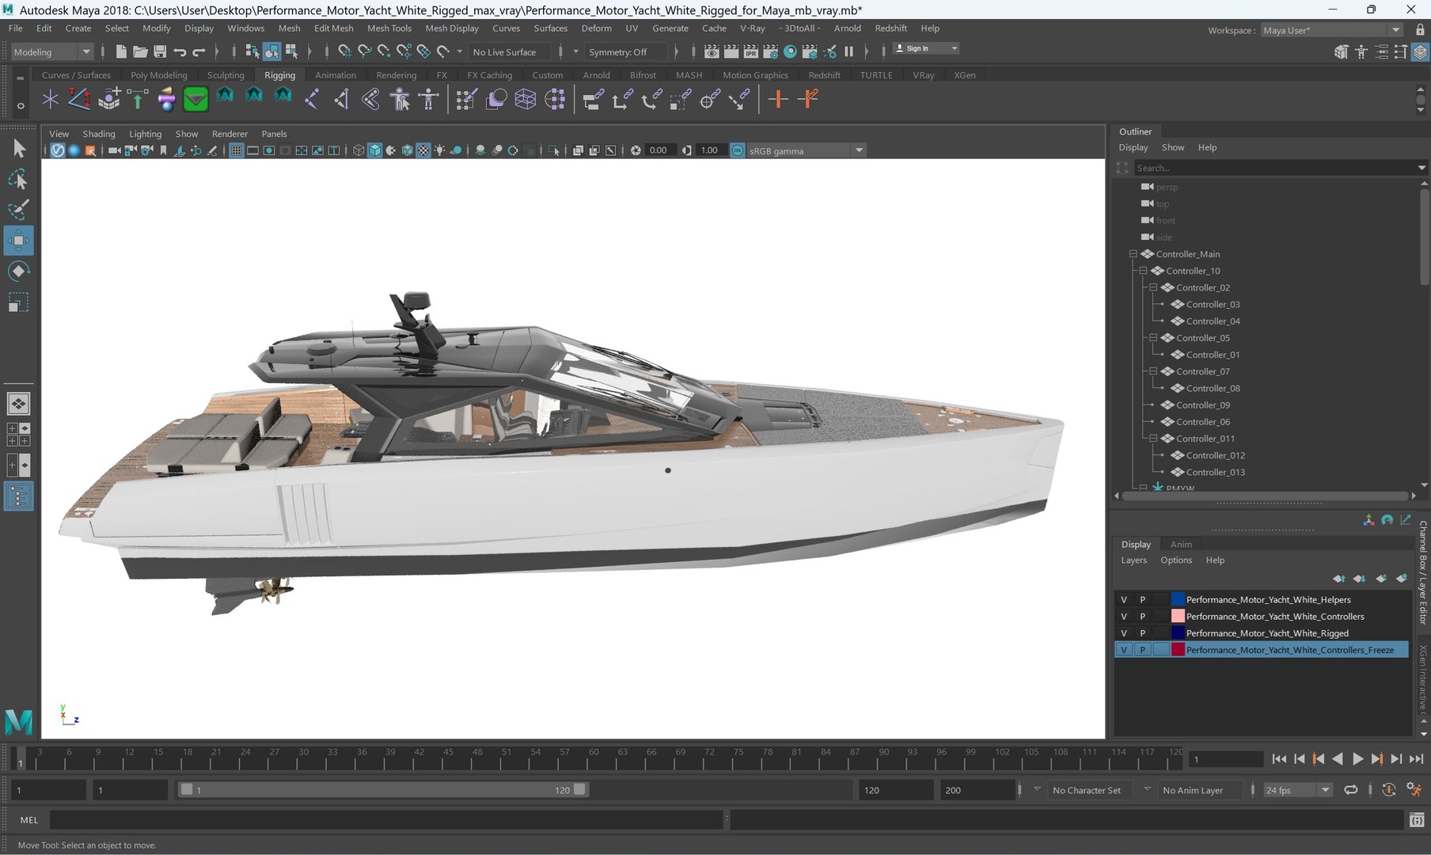Switch to the Anim layer tab
1431x855 pixels.
pyautogui.click(x=1181, y=545)
